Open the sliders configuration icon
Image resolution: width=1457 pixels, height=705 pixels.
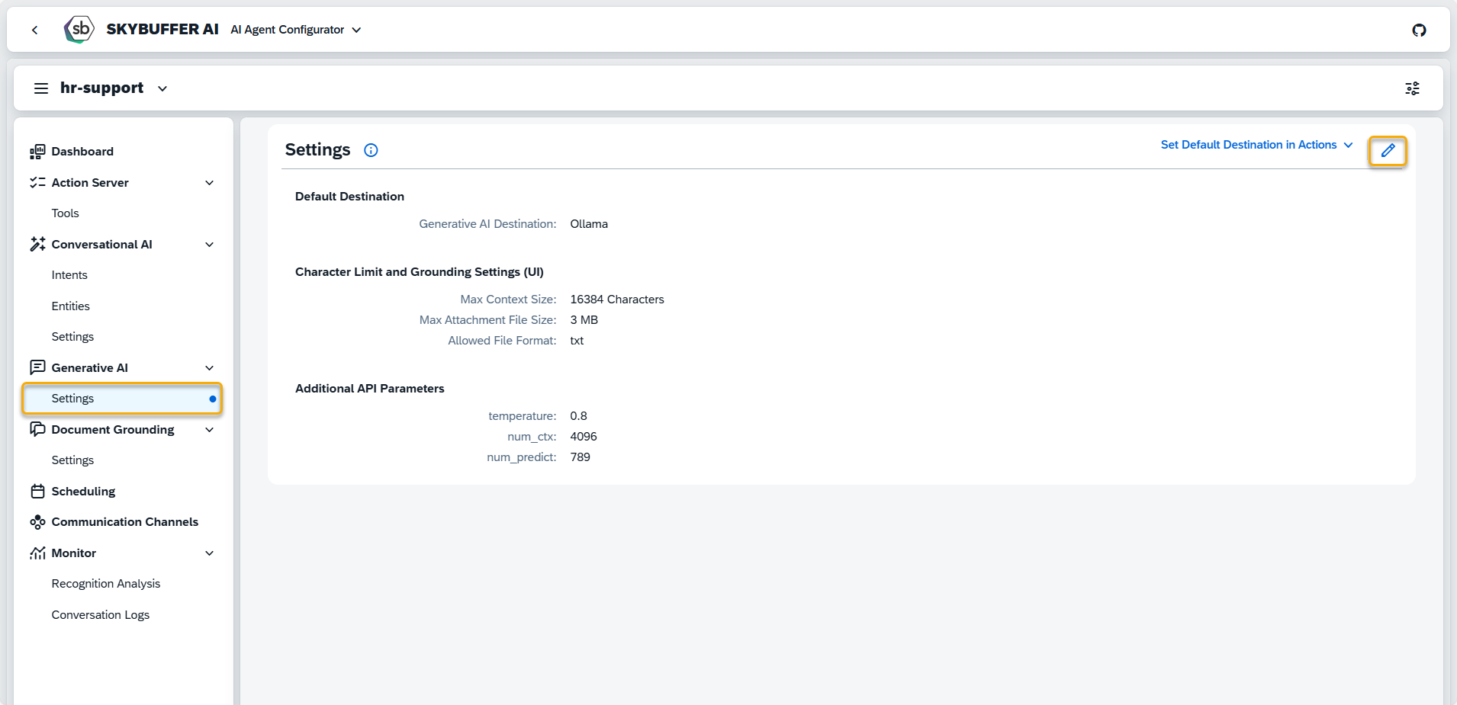(1412, 88)
